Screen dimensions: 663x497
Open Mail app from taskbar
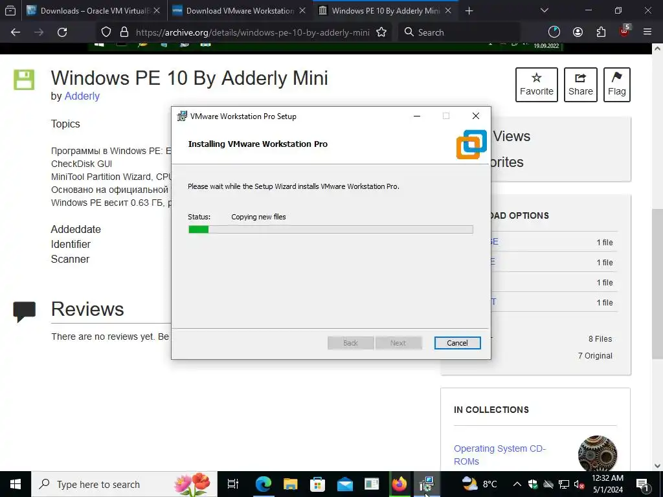click(x=344, y=484)
